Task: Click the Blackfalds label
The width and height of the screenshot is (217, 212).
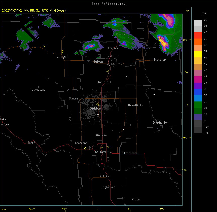Action: pos(111,56)
